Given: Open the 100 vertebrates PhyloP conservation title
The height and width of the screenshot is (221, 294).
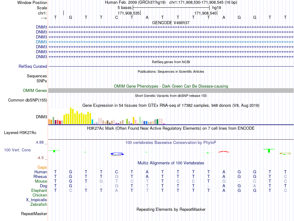Looking at the screenshot, I should tap(171, 143).
